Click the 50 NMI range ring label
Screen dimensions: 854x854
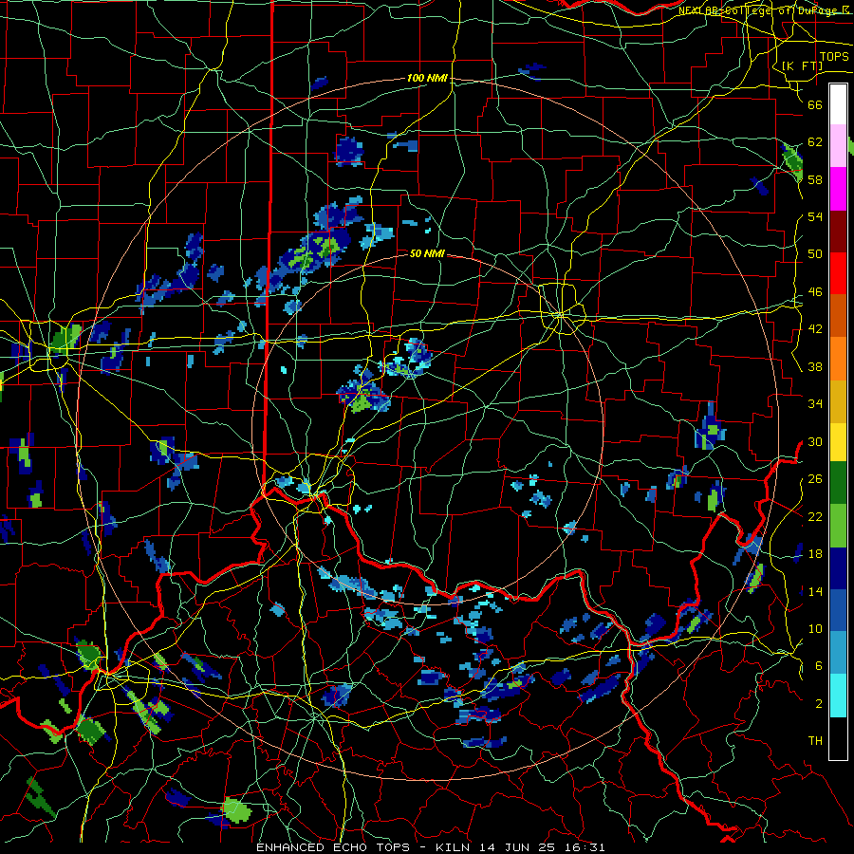click(428, 253)
